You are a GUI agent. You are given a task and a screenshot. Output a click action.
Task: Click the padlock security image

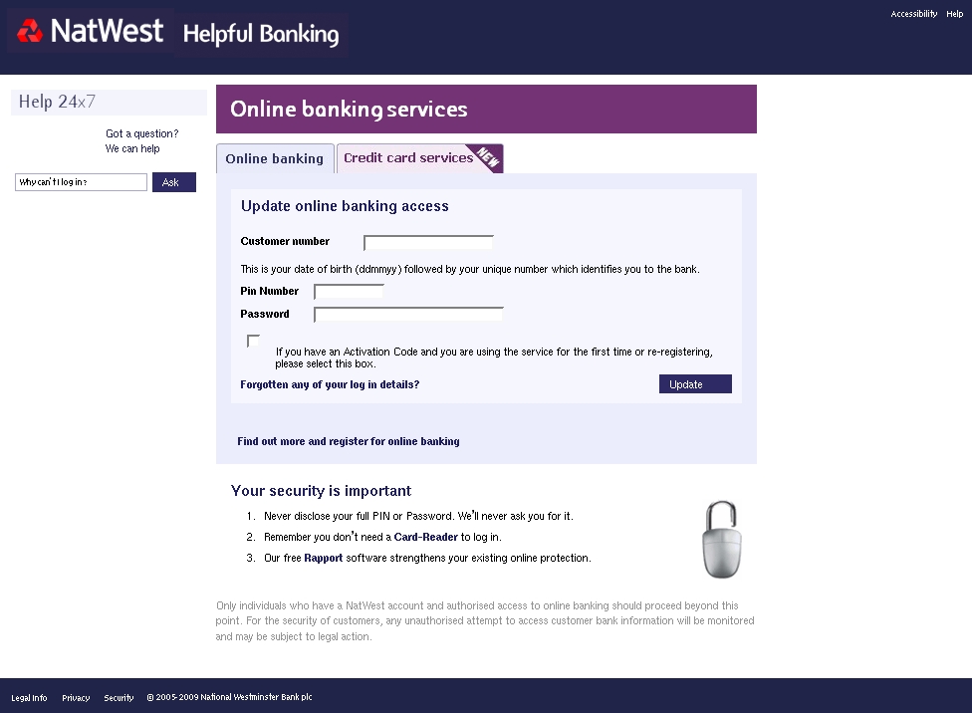click(722, 540)
